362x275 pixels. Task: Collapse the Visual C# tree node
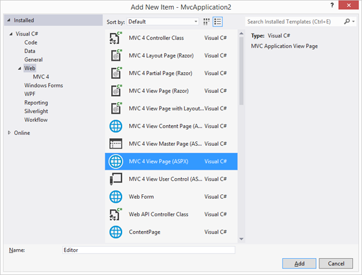(x=11, y=34)
